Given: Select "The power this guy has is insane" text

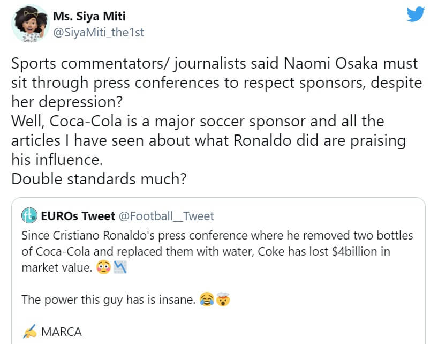Looking at the screenshot, I should pyautogui.click(x=108, y=300).
